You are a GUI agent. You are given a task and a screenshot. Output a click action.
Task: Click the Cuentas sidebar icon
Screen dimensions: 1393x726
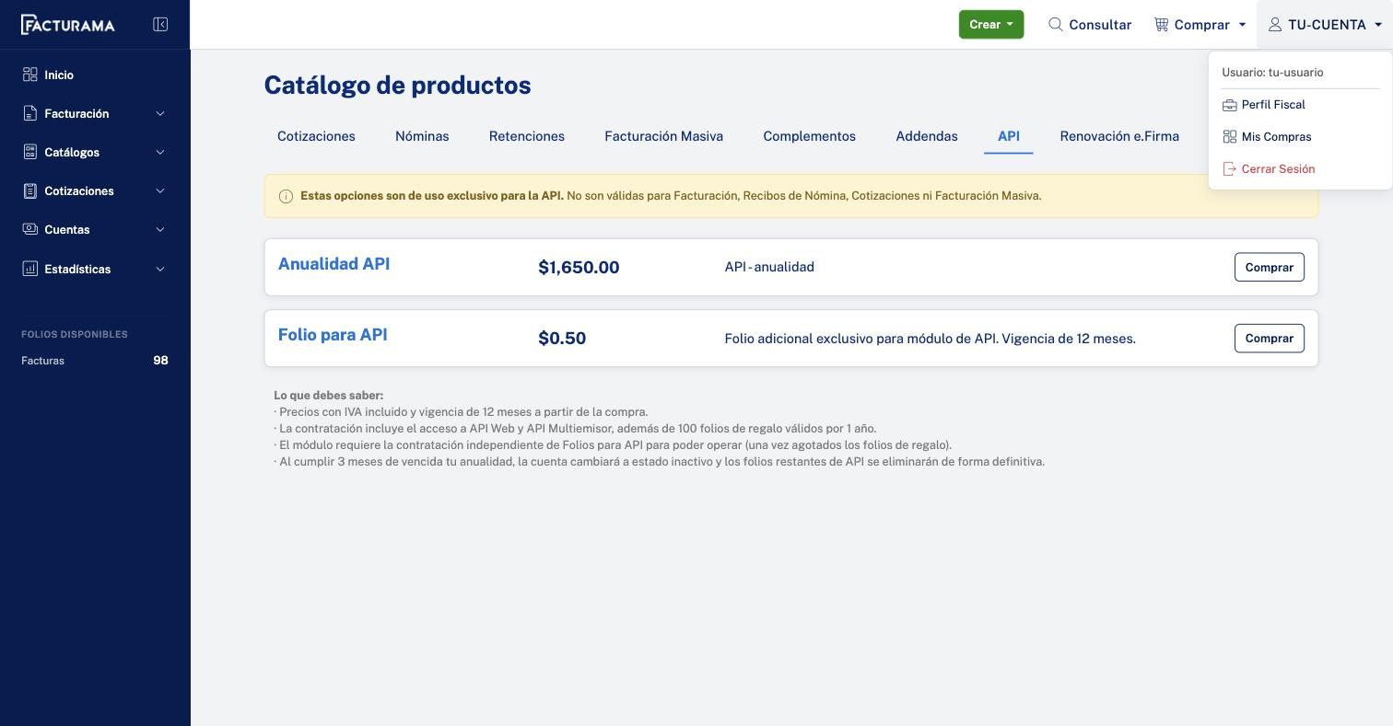tap(30, 229)
